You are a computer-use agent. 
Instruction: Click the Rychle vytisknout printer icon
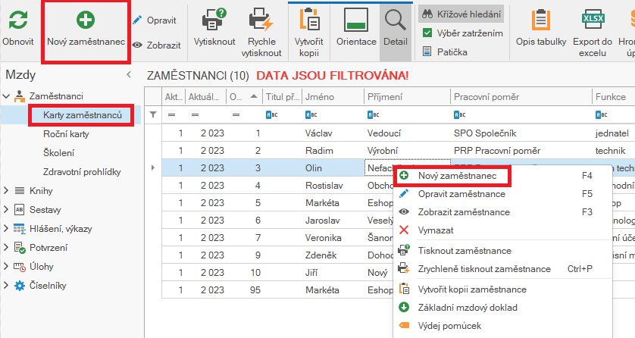pos(261,20)
